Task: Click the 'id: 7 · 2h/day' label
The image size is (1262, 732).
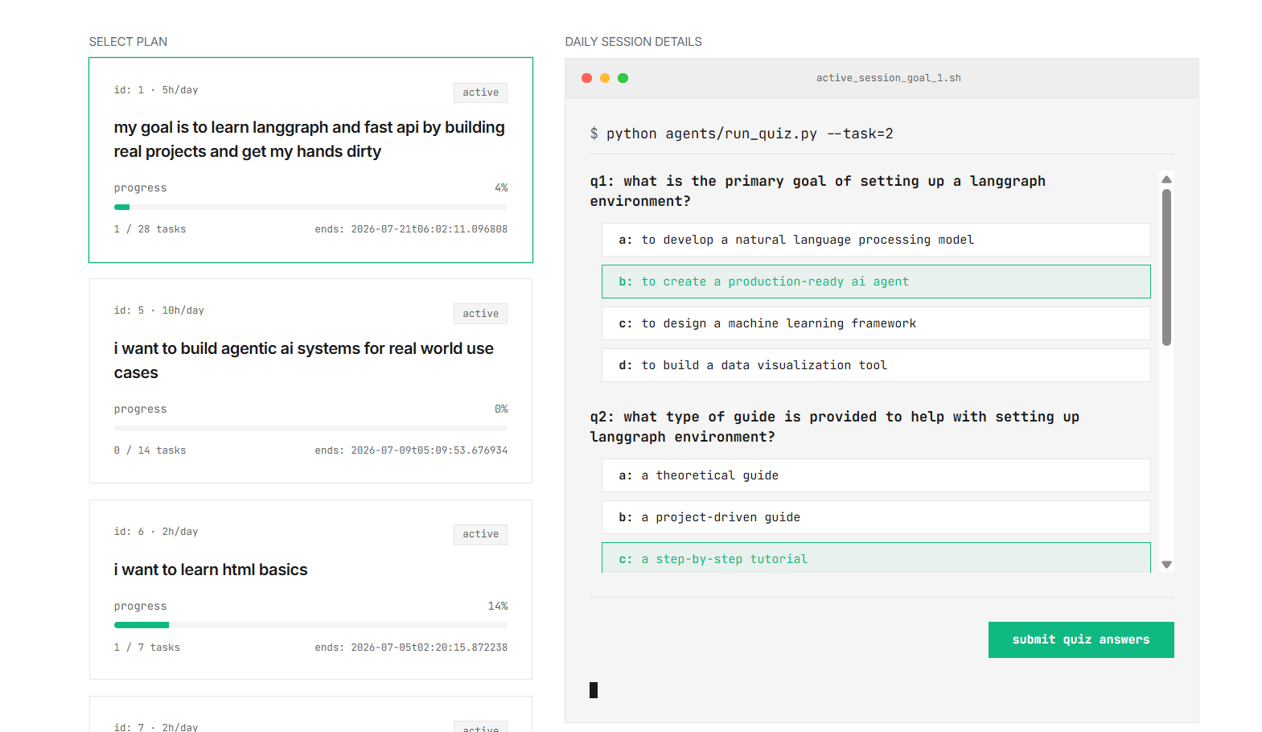Action: [x=156, y=727]
